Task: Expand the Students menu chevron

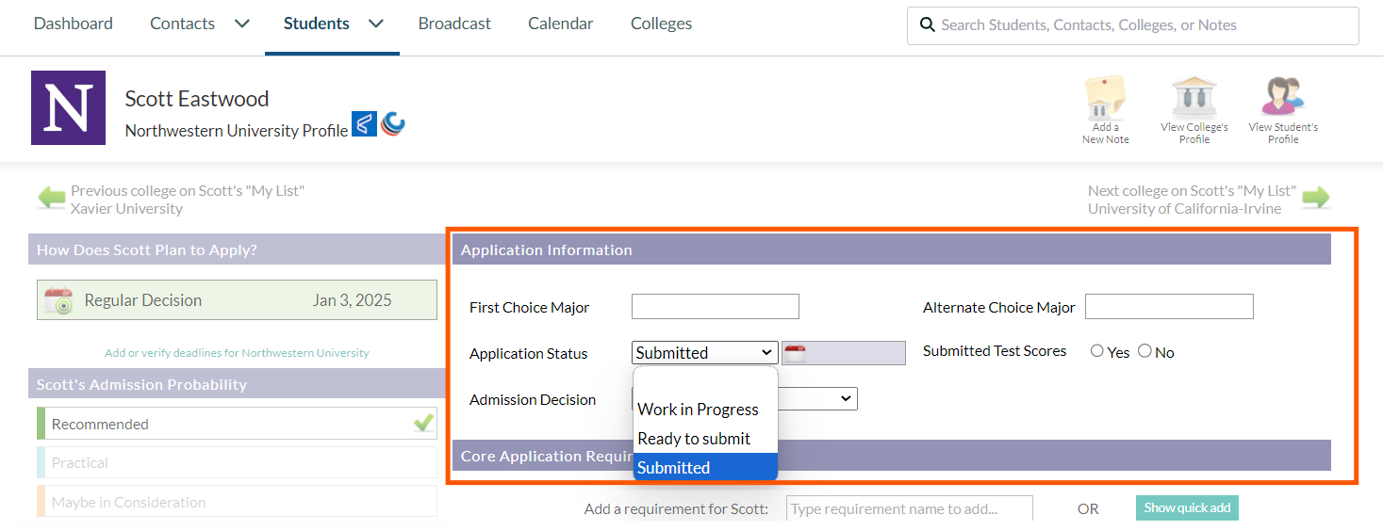Action: click(376, 24)
